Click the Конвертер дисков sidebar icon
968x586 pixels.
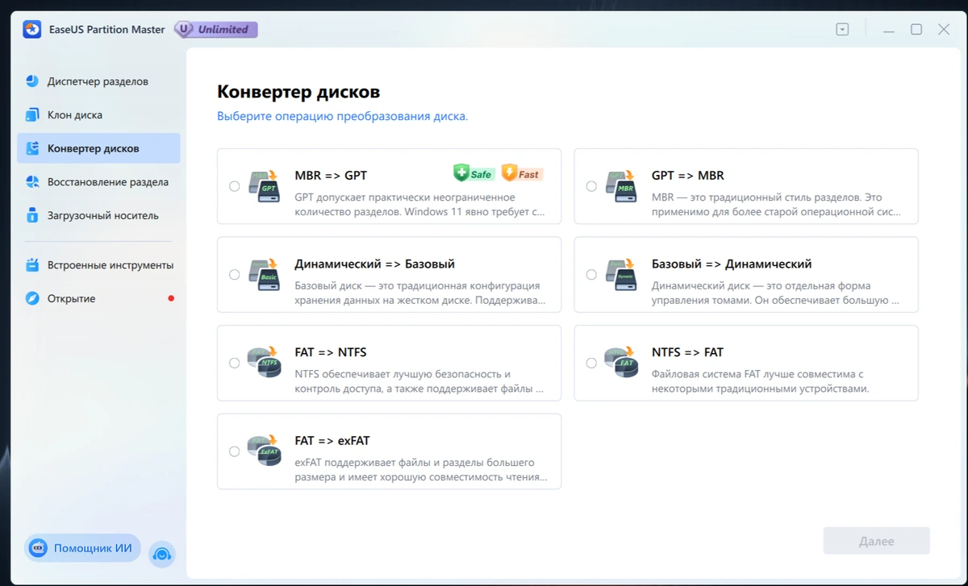(x=32, y=149)
